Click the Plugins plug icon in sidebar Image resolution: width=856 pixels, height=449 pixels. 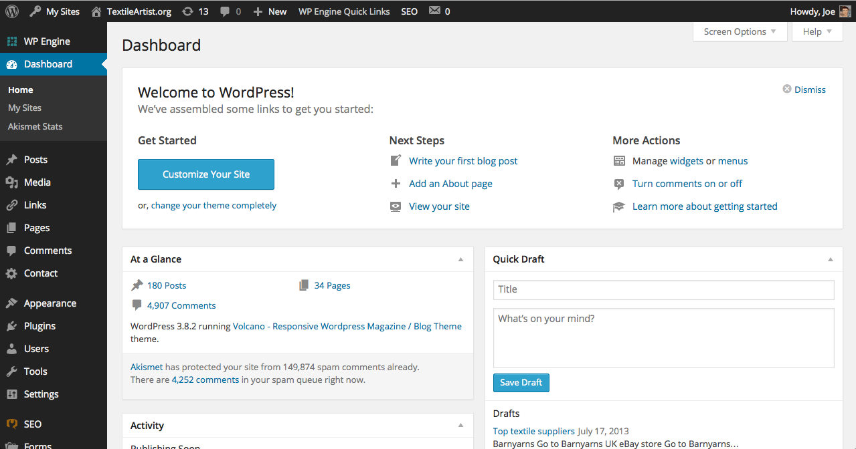click(12, 326)
